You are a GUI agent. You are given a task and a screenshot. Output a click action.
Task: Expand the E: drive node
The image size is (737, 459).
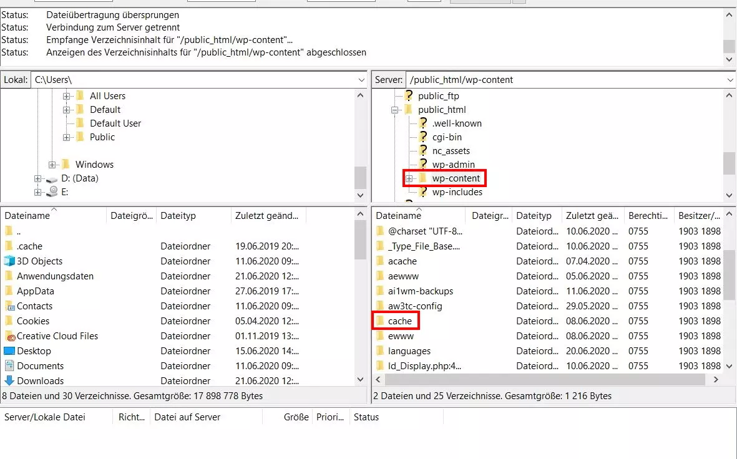[x=37, y=192]
